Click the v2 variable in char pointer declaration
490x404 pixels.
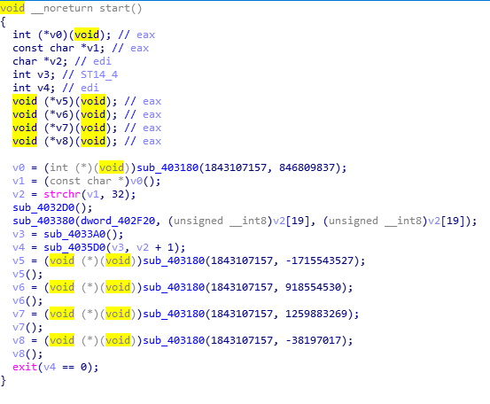click(56, 61)
